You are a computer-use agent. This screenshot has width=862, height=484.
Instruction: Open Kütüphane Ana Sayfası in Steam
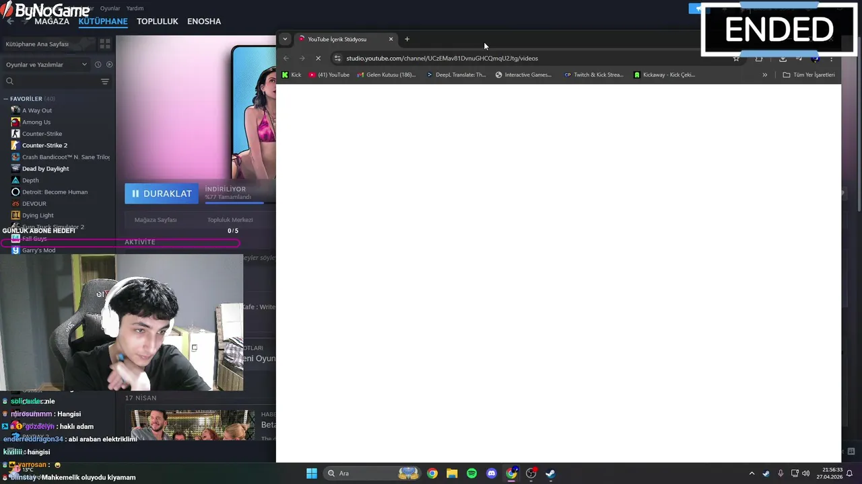[x=37, y=44]
